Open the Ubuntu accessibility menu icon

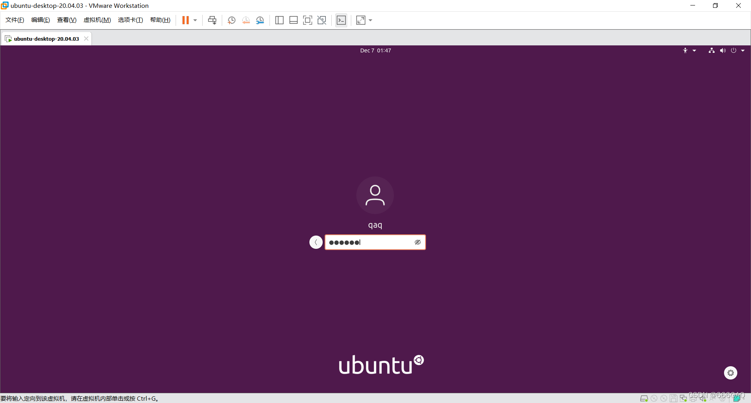(x=685, y=50)
